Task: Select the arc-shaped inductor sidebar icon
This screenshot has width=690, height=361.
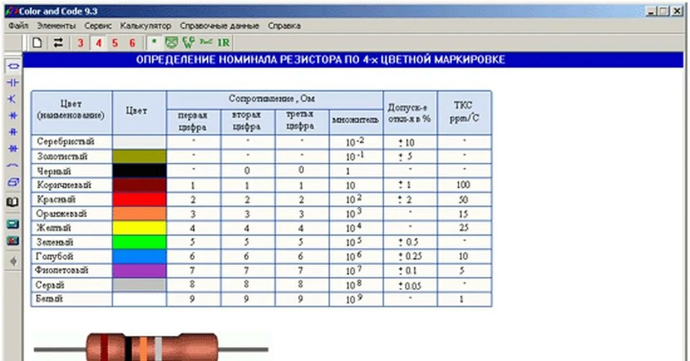Action: [14, 166]
